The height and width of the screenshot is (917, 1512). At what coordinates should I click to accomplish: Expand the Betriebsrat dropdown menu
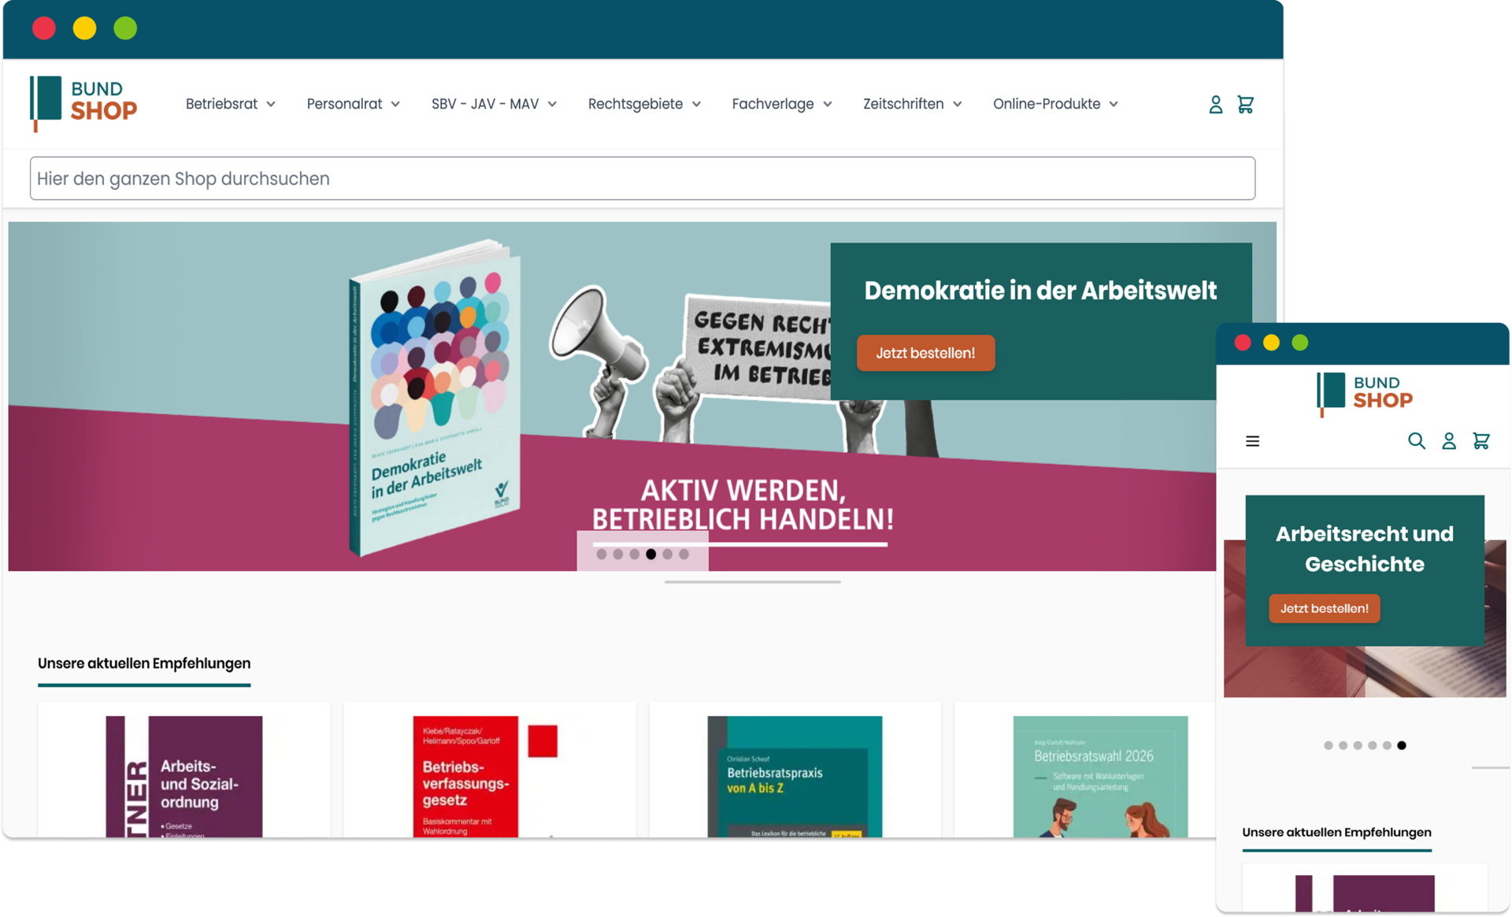230,104
